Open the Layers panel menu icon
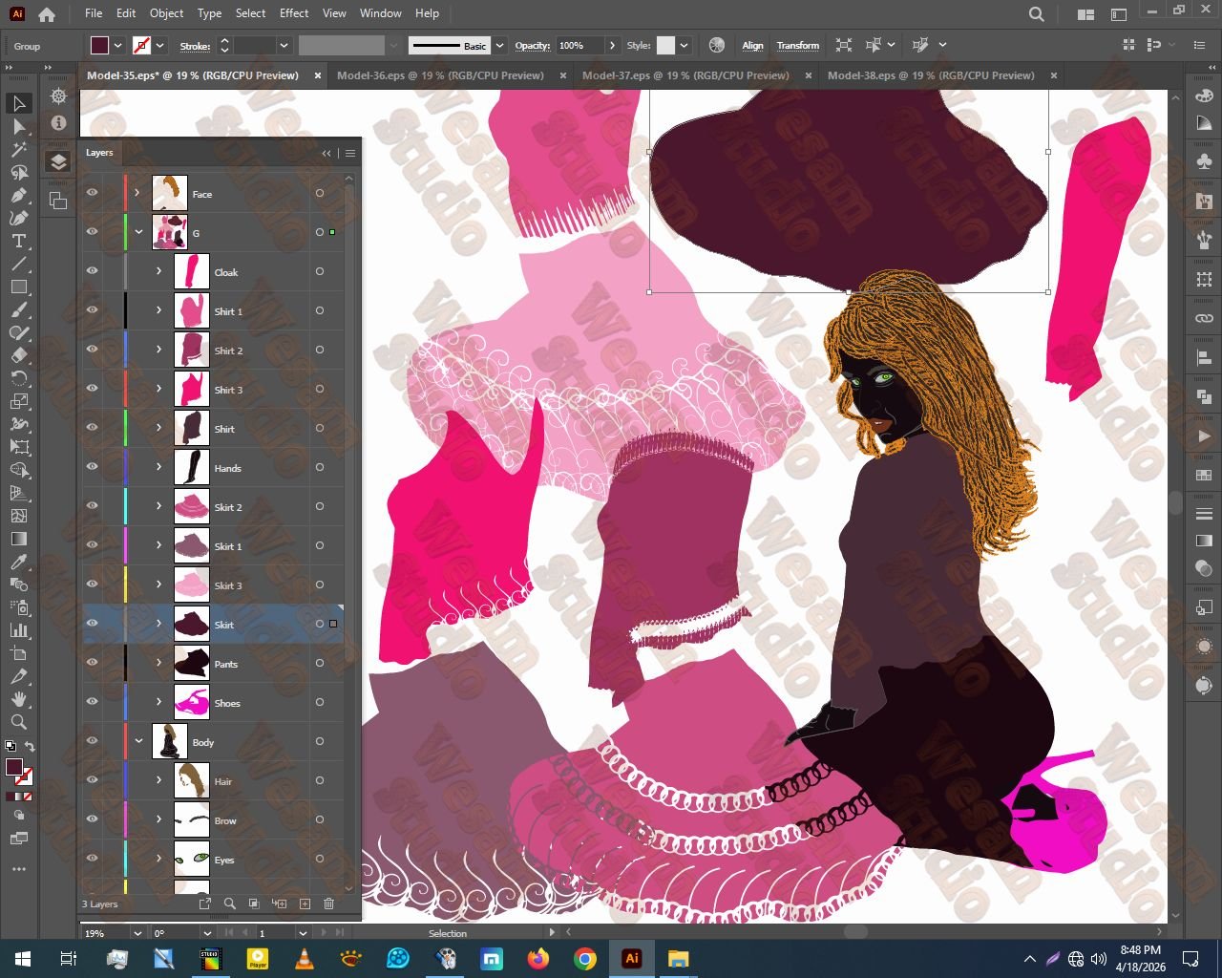The height and width of the screenshot is (978, 1222). pos(350,153)
